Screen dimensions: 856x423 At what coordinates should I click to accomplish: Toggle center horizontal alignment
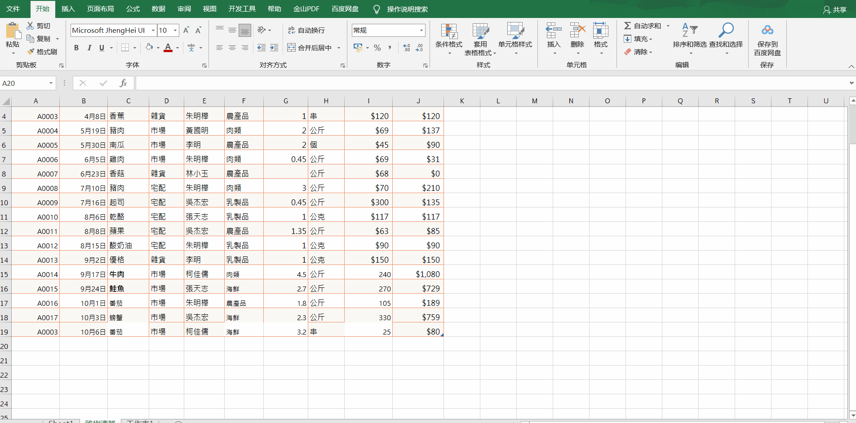232,48
